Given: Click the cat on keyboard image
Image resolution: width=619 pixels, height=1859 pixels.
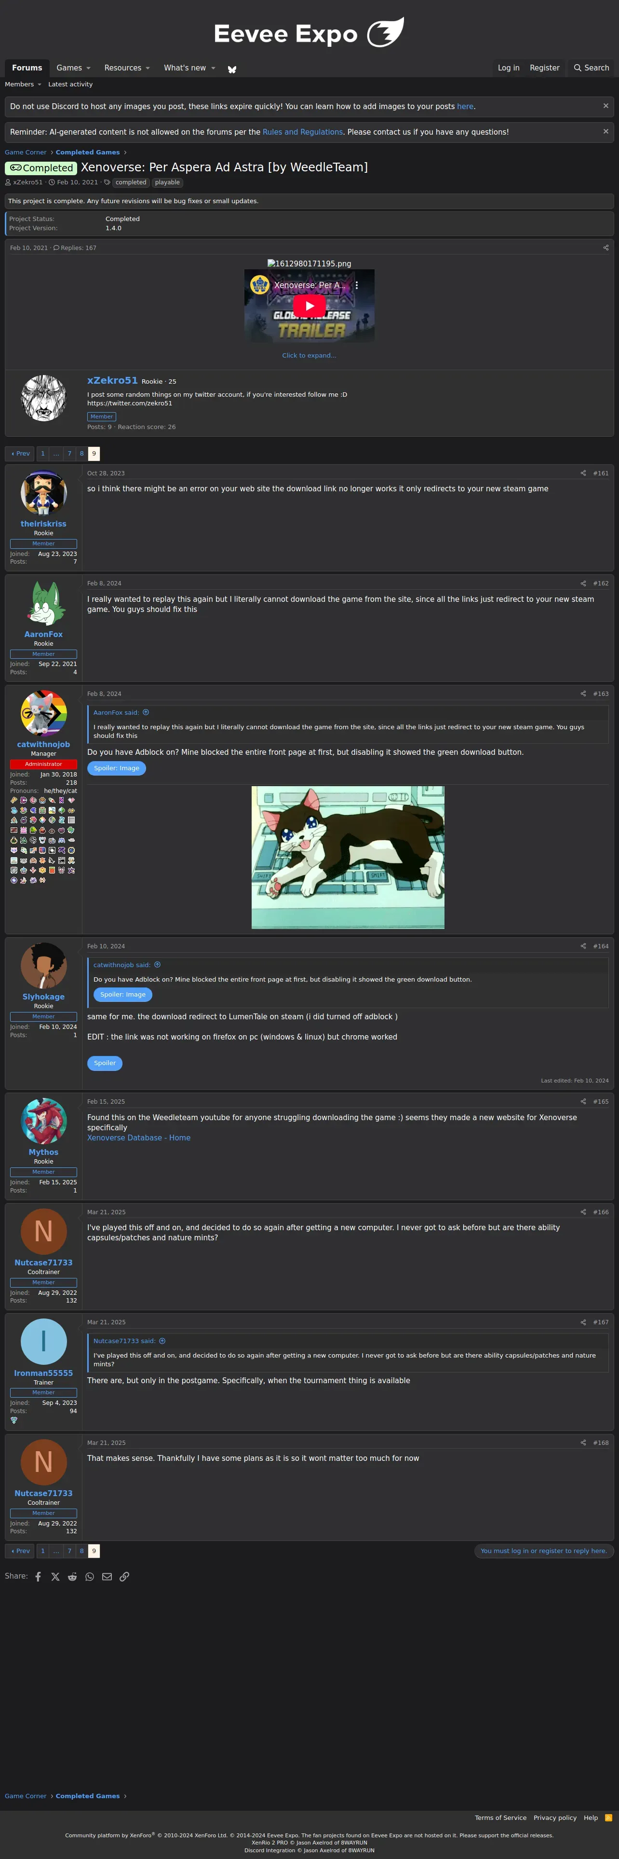Looking at the screenshot, I should click(348, 857).
